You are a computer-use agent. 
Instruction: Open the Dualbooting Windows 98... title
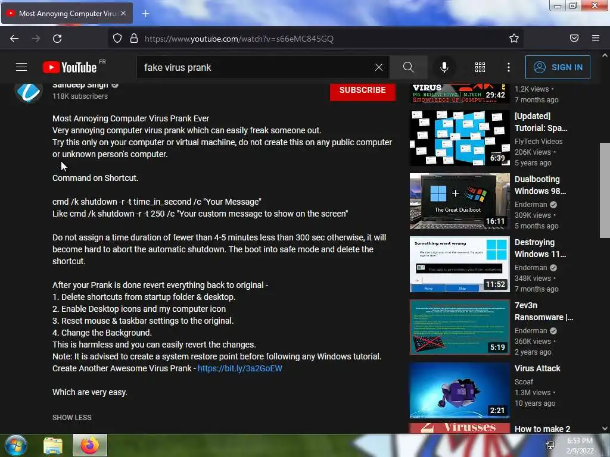540,185
